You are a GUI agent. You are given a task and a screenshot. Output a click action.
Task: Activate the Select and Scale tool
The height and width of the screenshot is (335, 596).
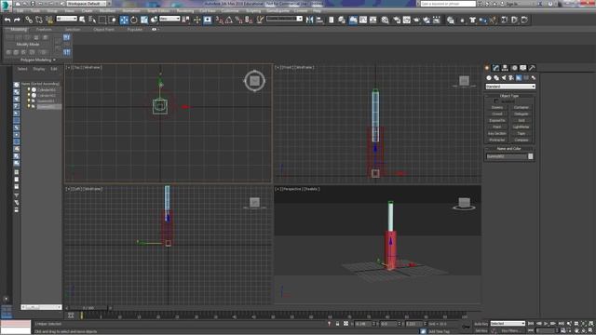tap(144, 20)
